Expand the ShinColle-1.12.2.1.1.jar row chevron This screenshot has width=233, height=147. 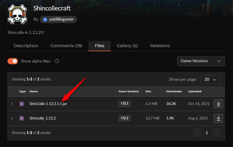click(x=12, y=104)
